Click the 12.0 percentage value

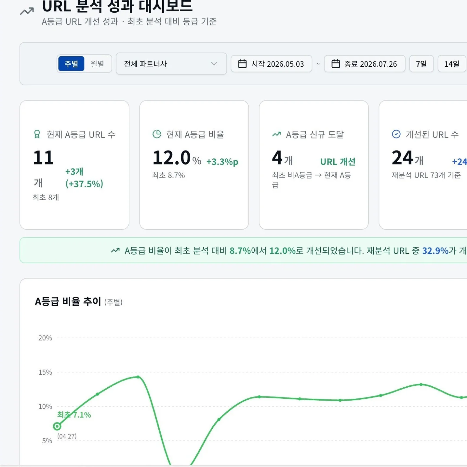pyautogui.click(x=171, y=158)
